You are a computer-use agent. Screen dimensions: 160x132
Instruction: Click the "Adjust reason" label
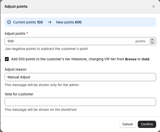point(15,69)
